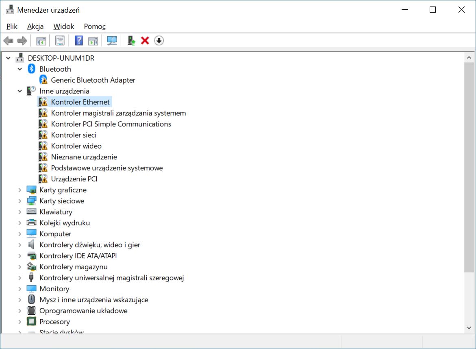The width and height of the screenshot is (476, 349).
Task: Click the Menedżer urządzeń title bar icon
Action: (10, 10)
